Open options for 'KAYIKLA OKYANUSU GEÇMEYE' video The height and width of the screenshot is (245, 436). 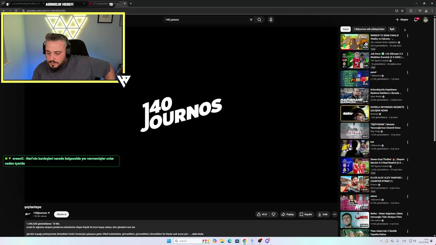point(407,108)
